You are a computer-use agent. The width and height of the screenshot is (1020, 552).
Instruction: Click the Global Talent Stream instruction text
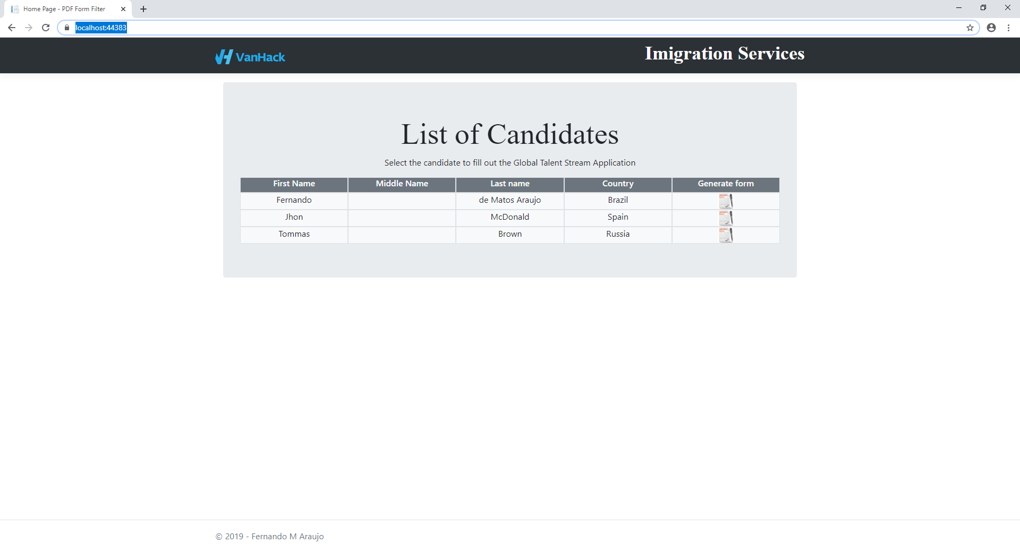click(510, 163)
